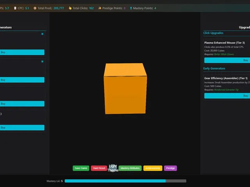Select the Early Generators section heading
The image size is (250, 187).
click(214, 69)
